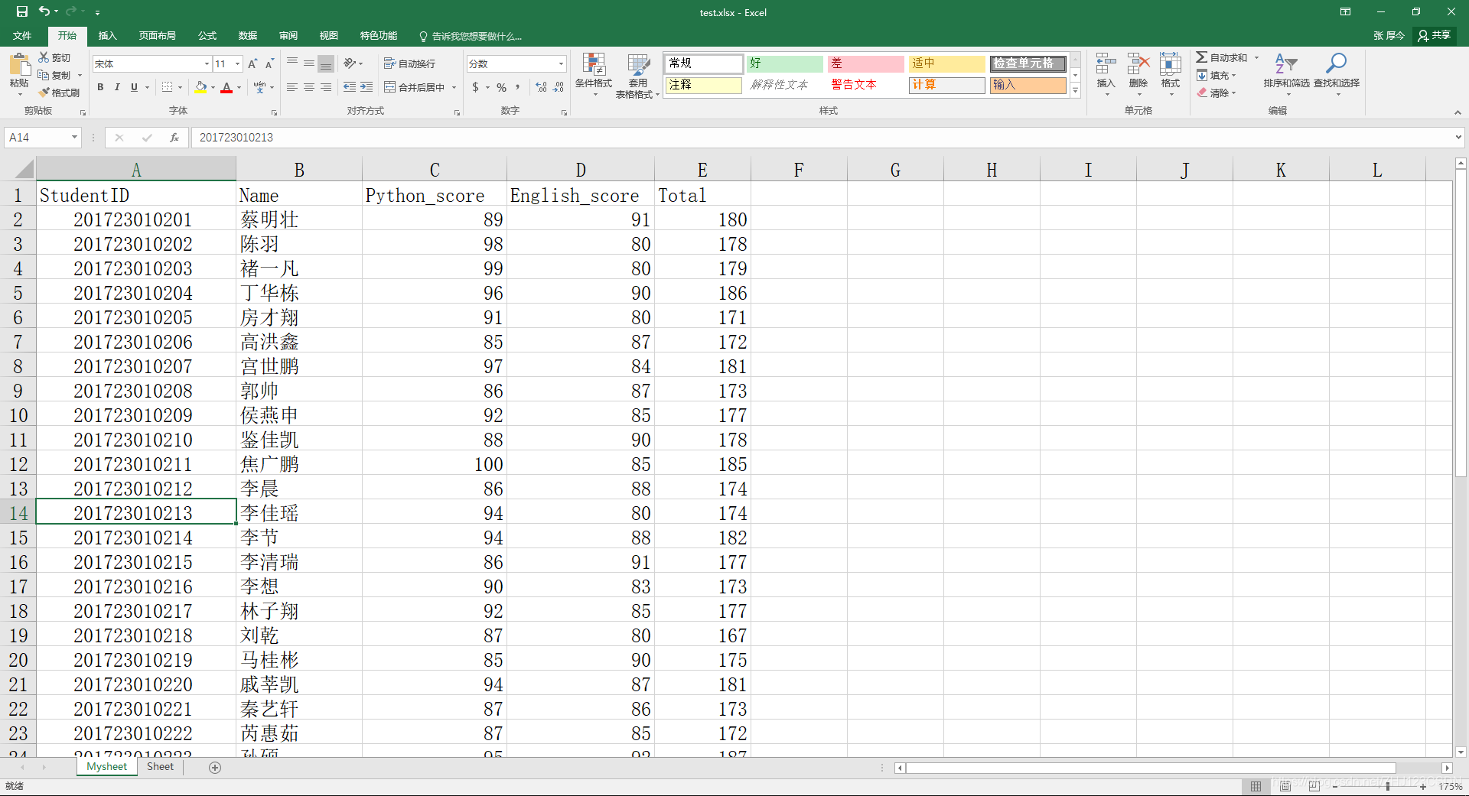Viewport: 1469px width, 796px height.
Task: Expand Merge and Center 合并后居中 options
Action: point(454,87)
